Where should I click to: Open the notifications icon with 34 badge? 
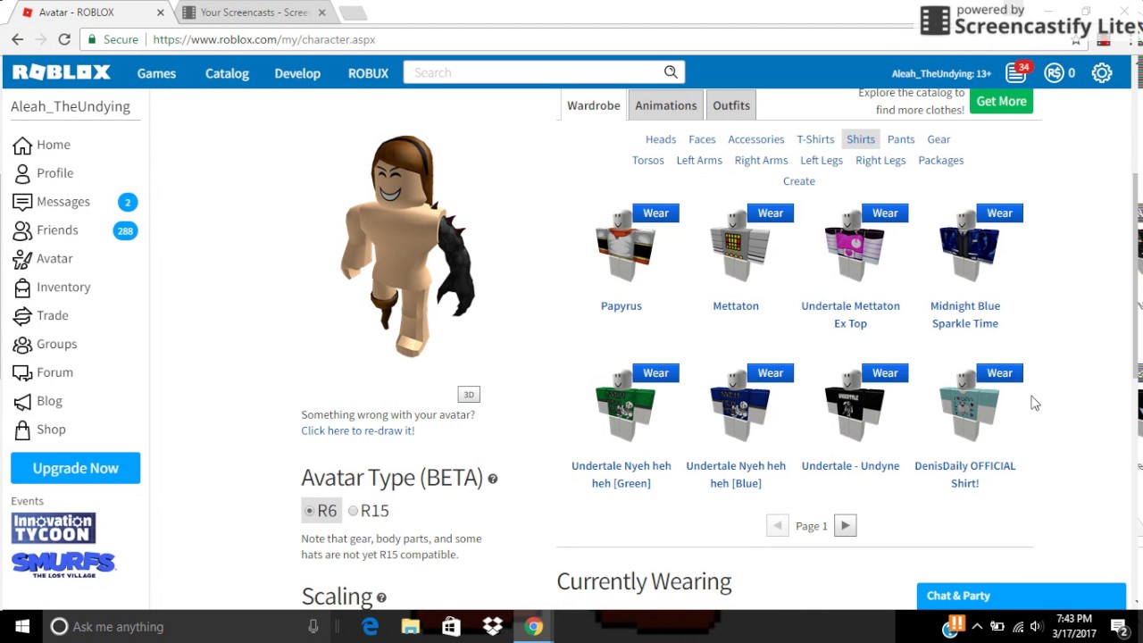[1017, 72]
